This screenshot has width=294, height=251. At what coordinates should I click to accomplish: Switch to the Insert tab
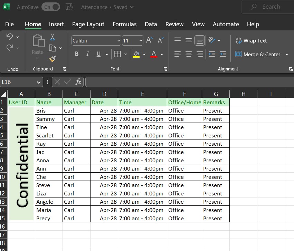[x=56, y=24]
